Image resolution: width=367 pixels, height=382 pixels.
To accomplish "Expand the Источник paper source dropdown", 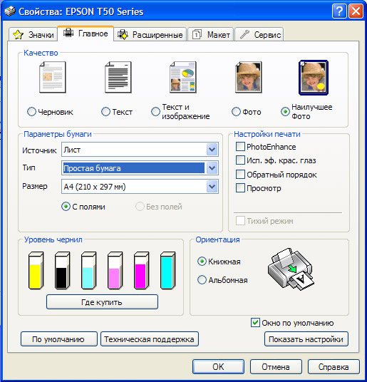I will (x=212, y=150).
